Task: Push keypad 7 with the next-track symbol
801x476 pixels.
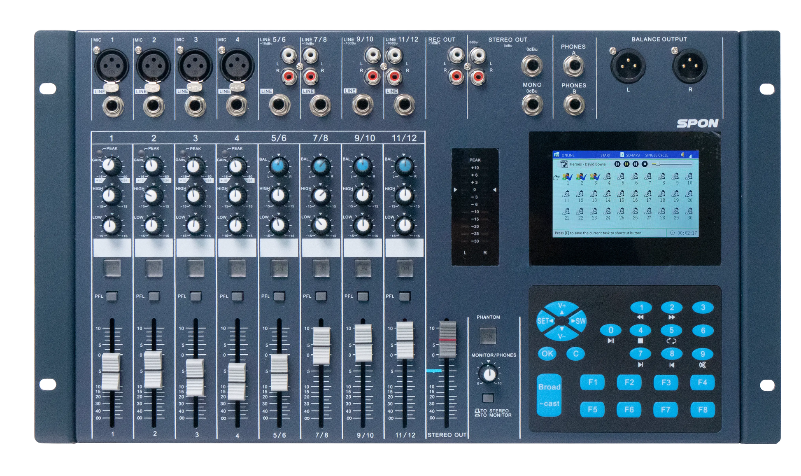Action: [x=640, y=354]
